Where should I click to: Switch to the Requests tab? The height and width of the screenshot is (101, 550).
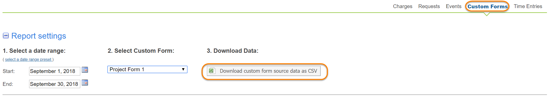pyautogui.click(x=429, y=6)
